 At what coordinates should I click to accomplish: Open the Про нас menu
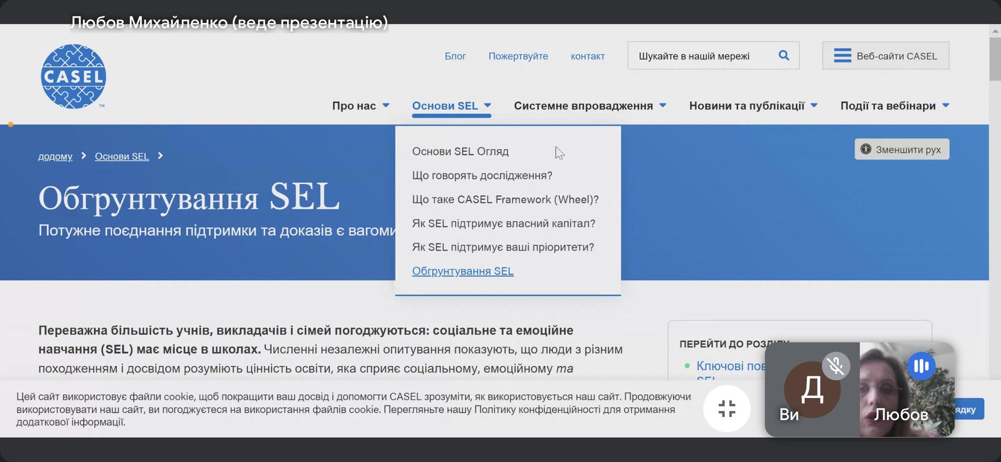(354, 105)
